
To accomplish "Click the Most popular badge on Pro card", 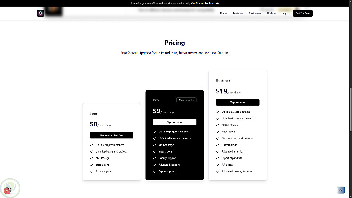I will [187, 100].
